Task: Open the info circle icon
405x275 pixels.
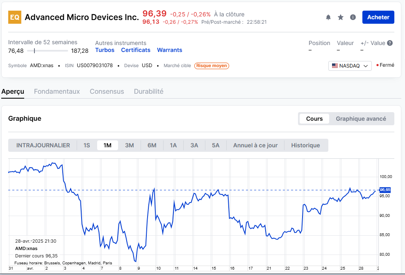Action: (x=353, y=17)
